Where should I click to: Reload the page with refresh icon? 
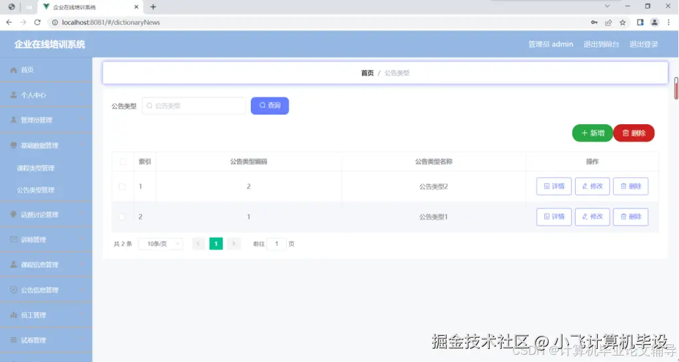pos(37,22)
